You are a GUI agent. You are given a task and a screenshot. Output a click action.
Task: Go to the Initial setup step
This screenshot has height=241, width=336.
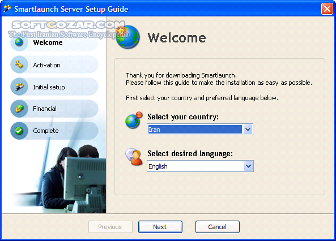coord(49,87)
